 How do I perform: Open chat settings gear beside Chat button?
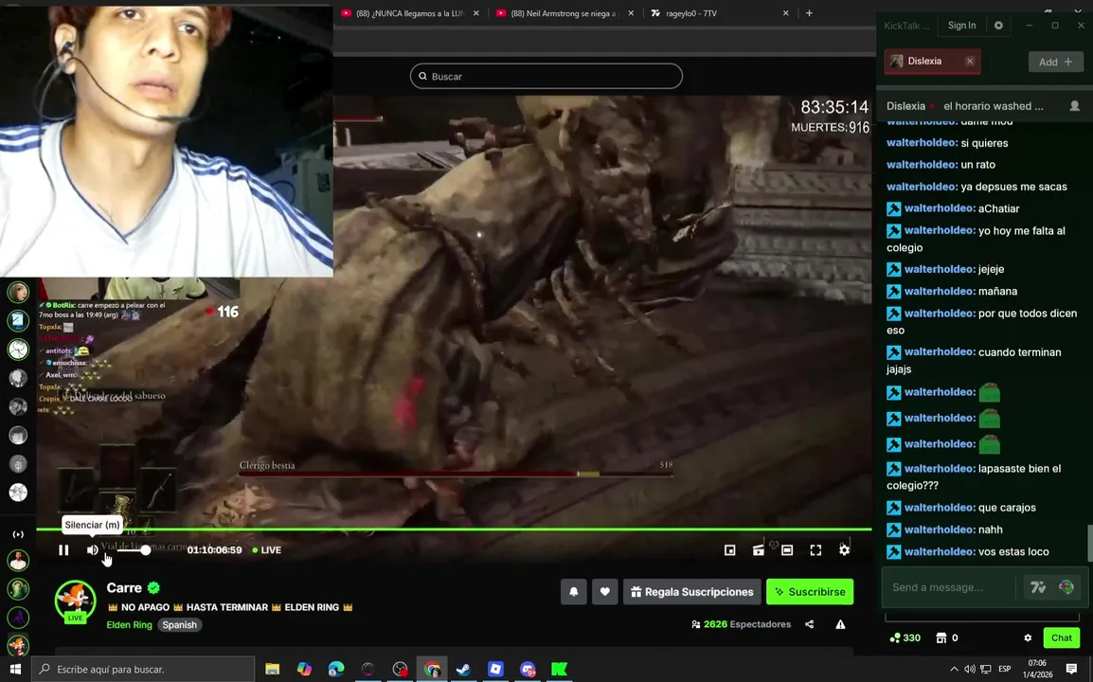pyautogui.click(x=1028, y=638)
